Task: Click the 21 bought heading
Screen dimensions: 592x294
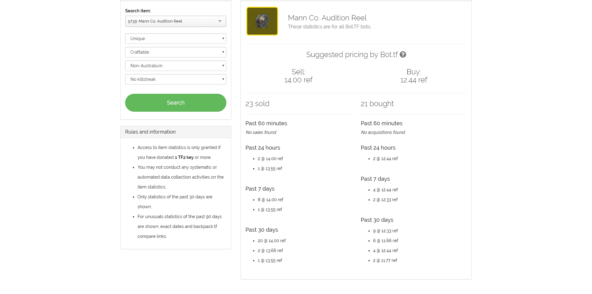Action: [x=377, y=104]
